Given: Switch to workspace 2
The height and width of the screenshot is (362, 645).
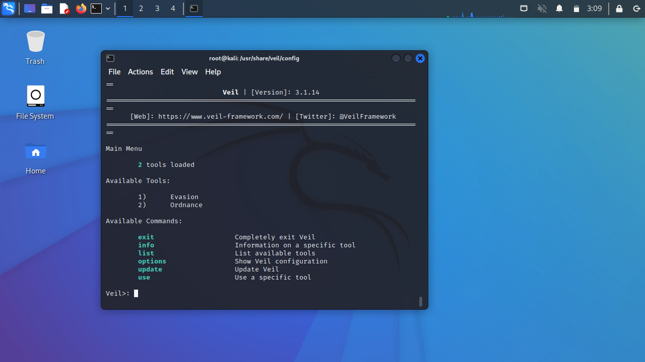Looking at the screenshot, I should tap(141, 9).
